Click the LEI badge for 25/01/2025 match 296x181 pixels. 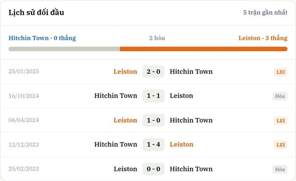pos(280,72)
